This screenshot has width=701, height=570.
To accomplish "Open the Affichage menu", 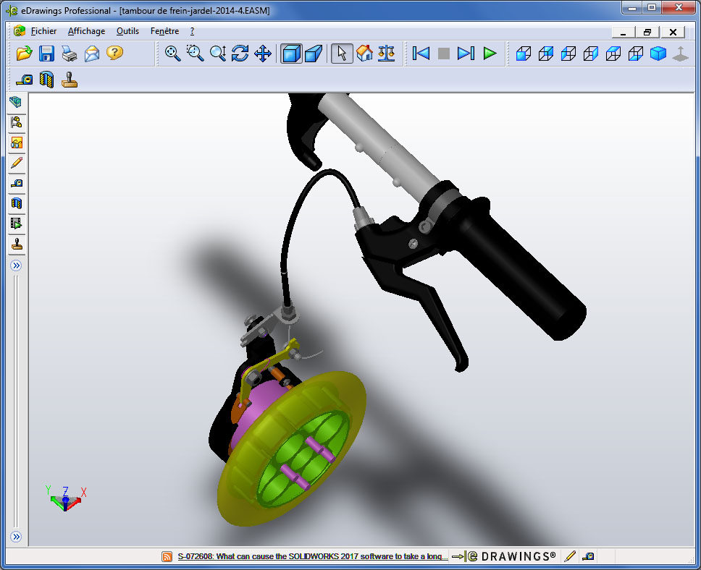I will click(86, 31).
